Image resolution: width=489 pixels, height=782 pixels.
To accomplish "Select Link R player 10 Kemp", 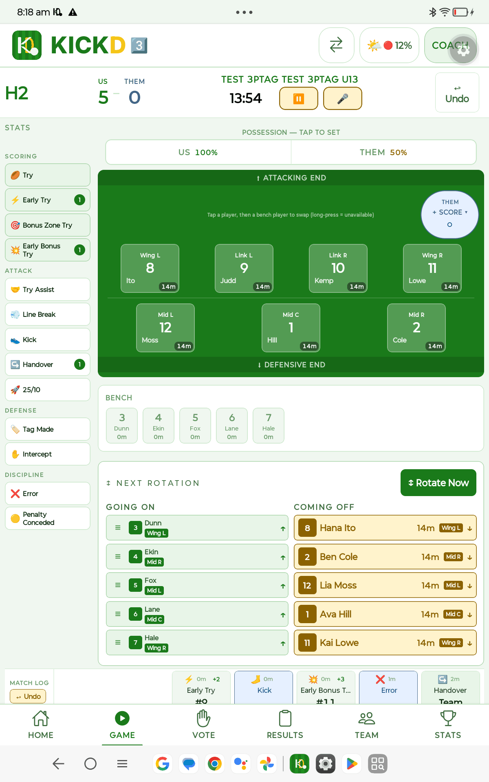I will click(338, 268).
